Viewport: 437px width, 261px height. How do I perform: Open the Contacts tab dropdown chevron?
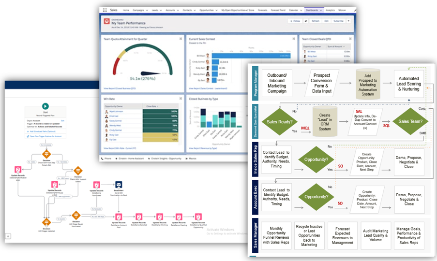[195, 10]
